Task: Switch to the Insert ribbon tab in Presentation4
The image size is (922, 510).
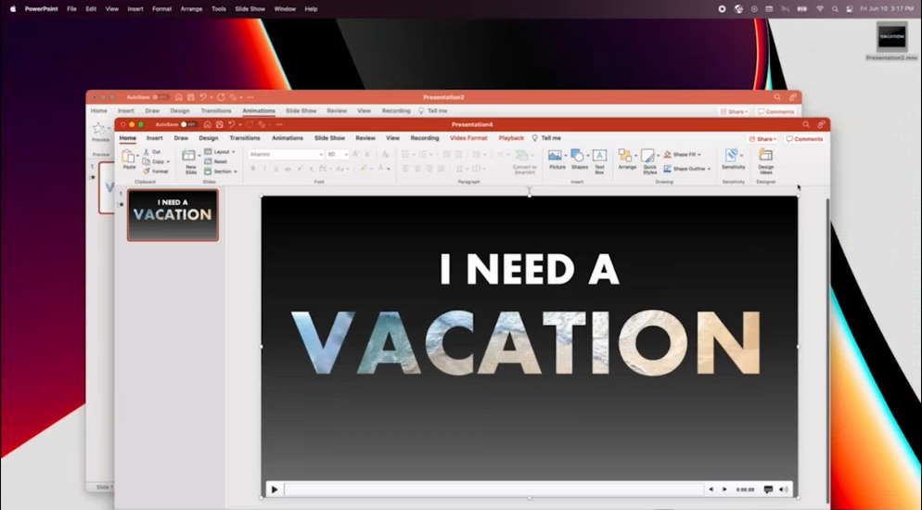Action: [x=155, y=138]
